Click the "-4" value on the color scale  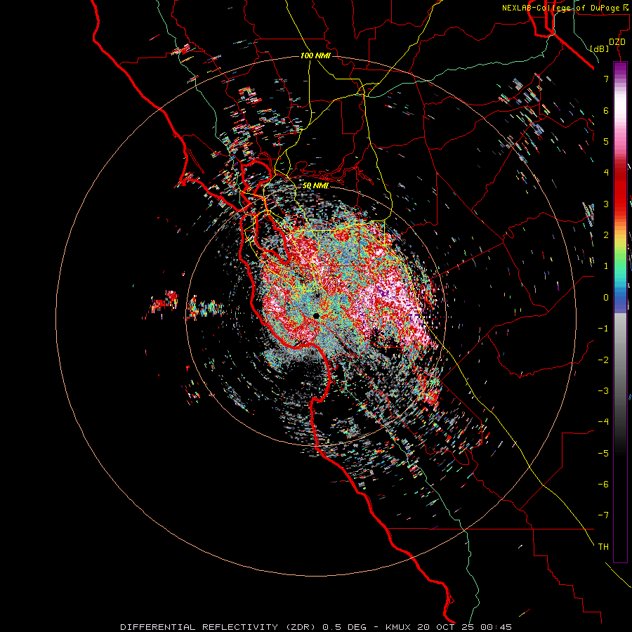603,422
